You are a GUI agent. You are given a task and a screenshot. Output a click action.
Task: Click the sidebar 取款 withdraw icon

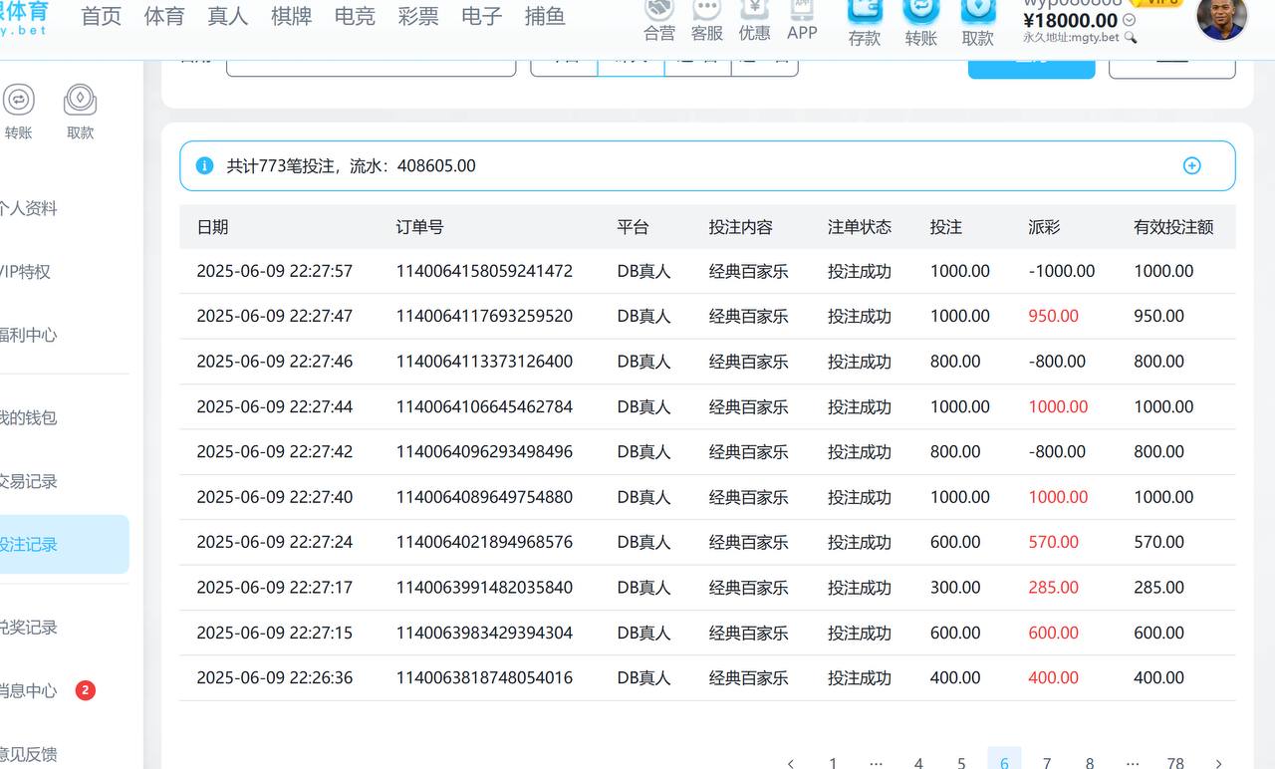(x=80, y=101)
